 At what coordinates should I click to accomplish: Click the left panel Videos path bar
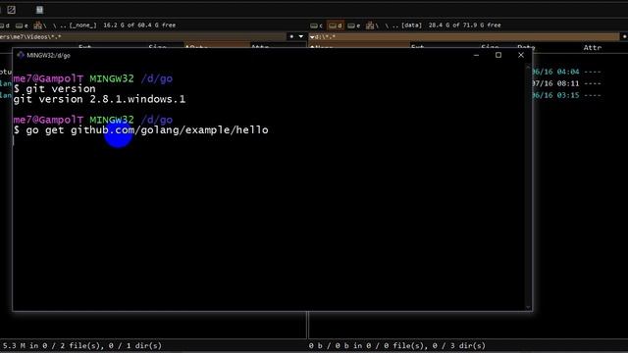pyautogui.click(x=142, y=37)
